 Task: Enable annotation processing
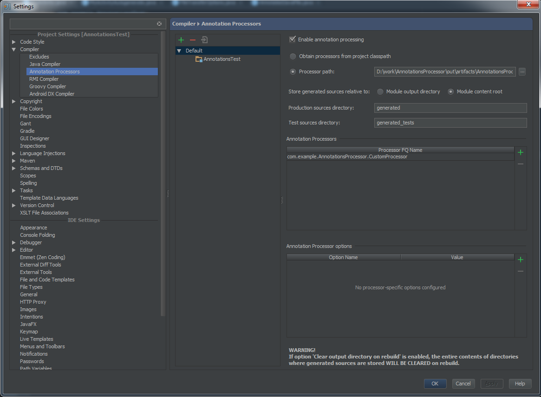click(x=292, y=39)
